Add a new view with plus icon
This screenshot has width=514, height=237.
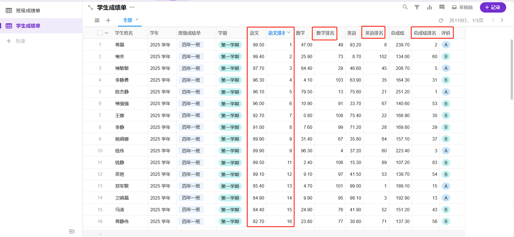pos(108,20)
